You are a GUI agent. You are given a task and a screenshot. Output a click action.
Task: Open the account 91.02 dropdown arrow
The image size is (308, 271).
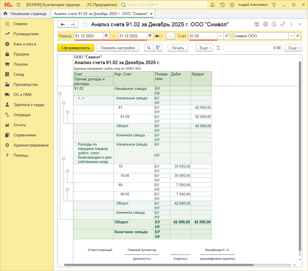[220, 36]
